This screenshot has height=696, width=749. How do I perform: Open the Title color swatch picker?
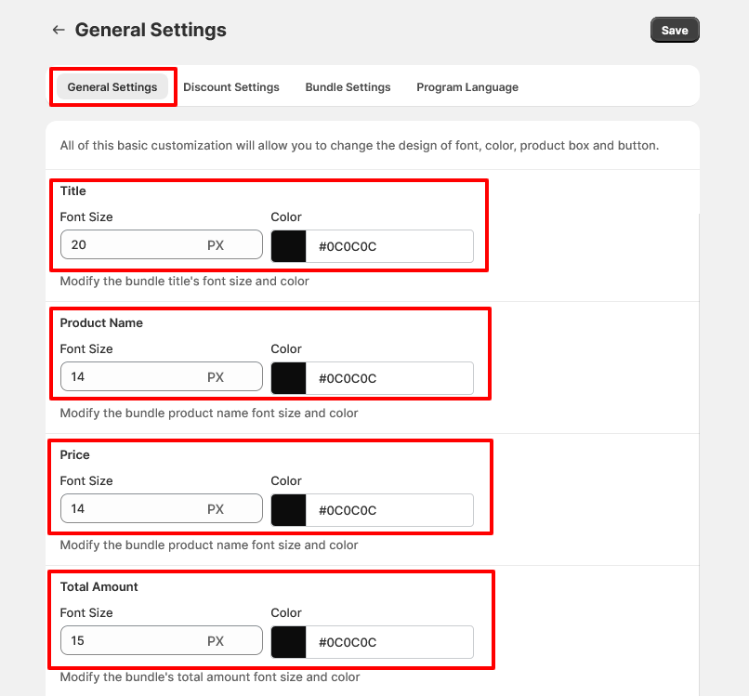coord(288,245)
